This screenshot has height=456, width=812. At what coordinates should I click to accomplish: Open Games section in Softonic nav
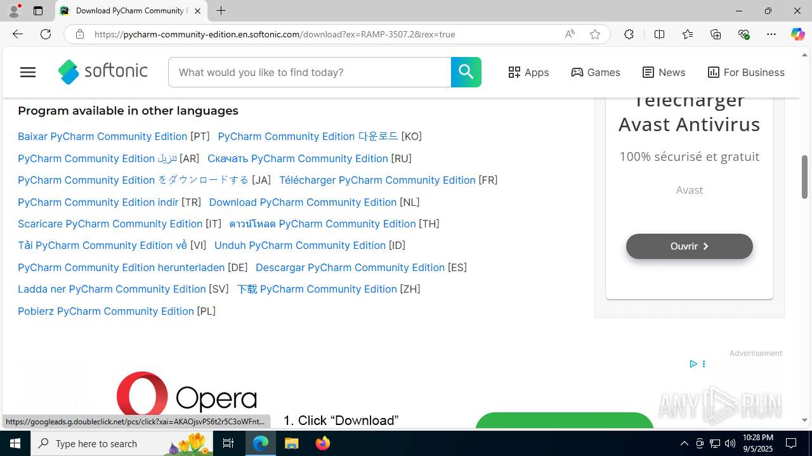[x=596, y=72]
